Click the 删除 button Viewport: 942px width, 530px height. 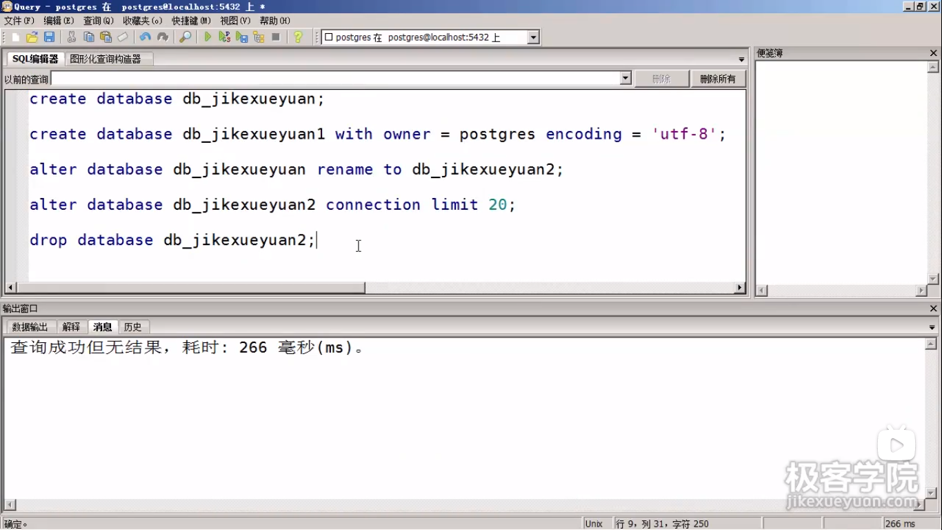click(661, 78)
